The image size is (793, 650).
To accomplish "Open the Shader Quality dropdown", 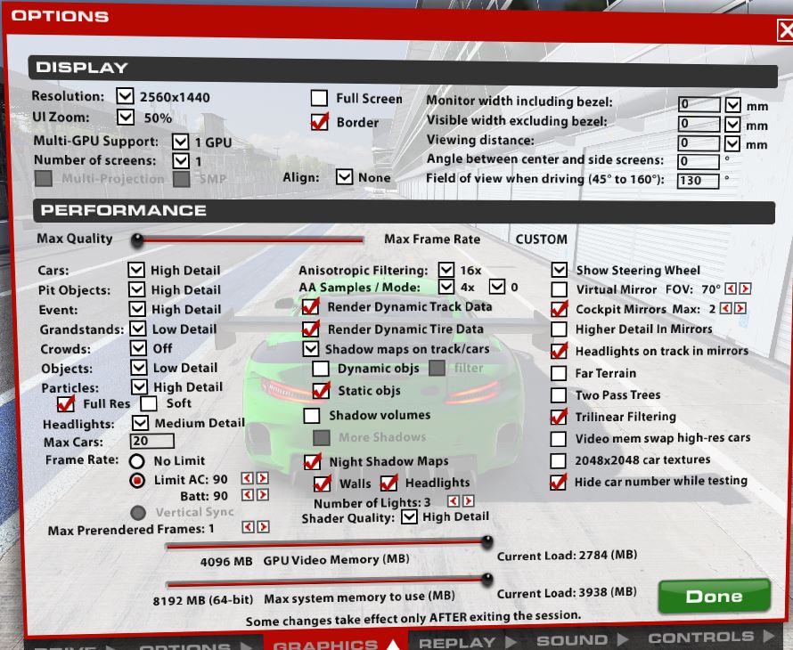I will click(409, 516).
